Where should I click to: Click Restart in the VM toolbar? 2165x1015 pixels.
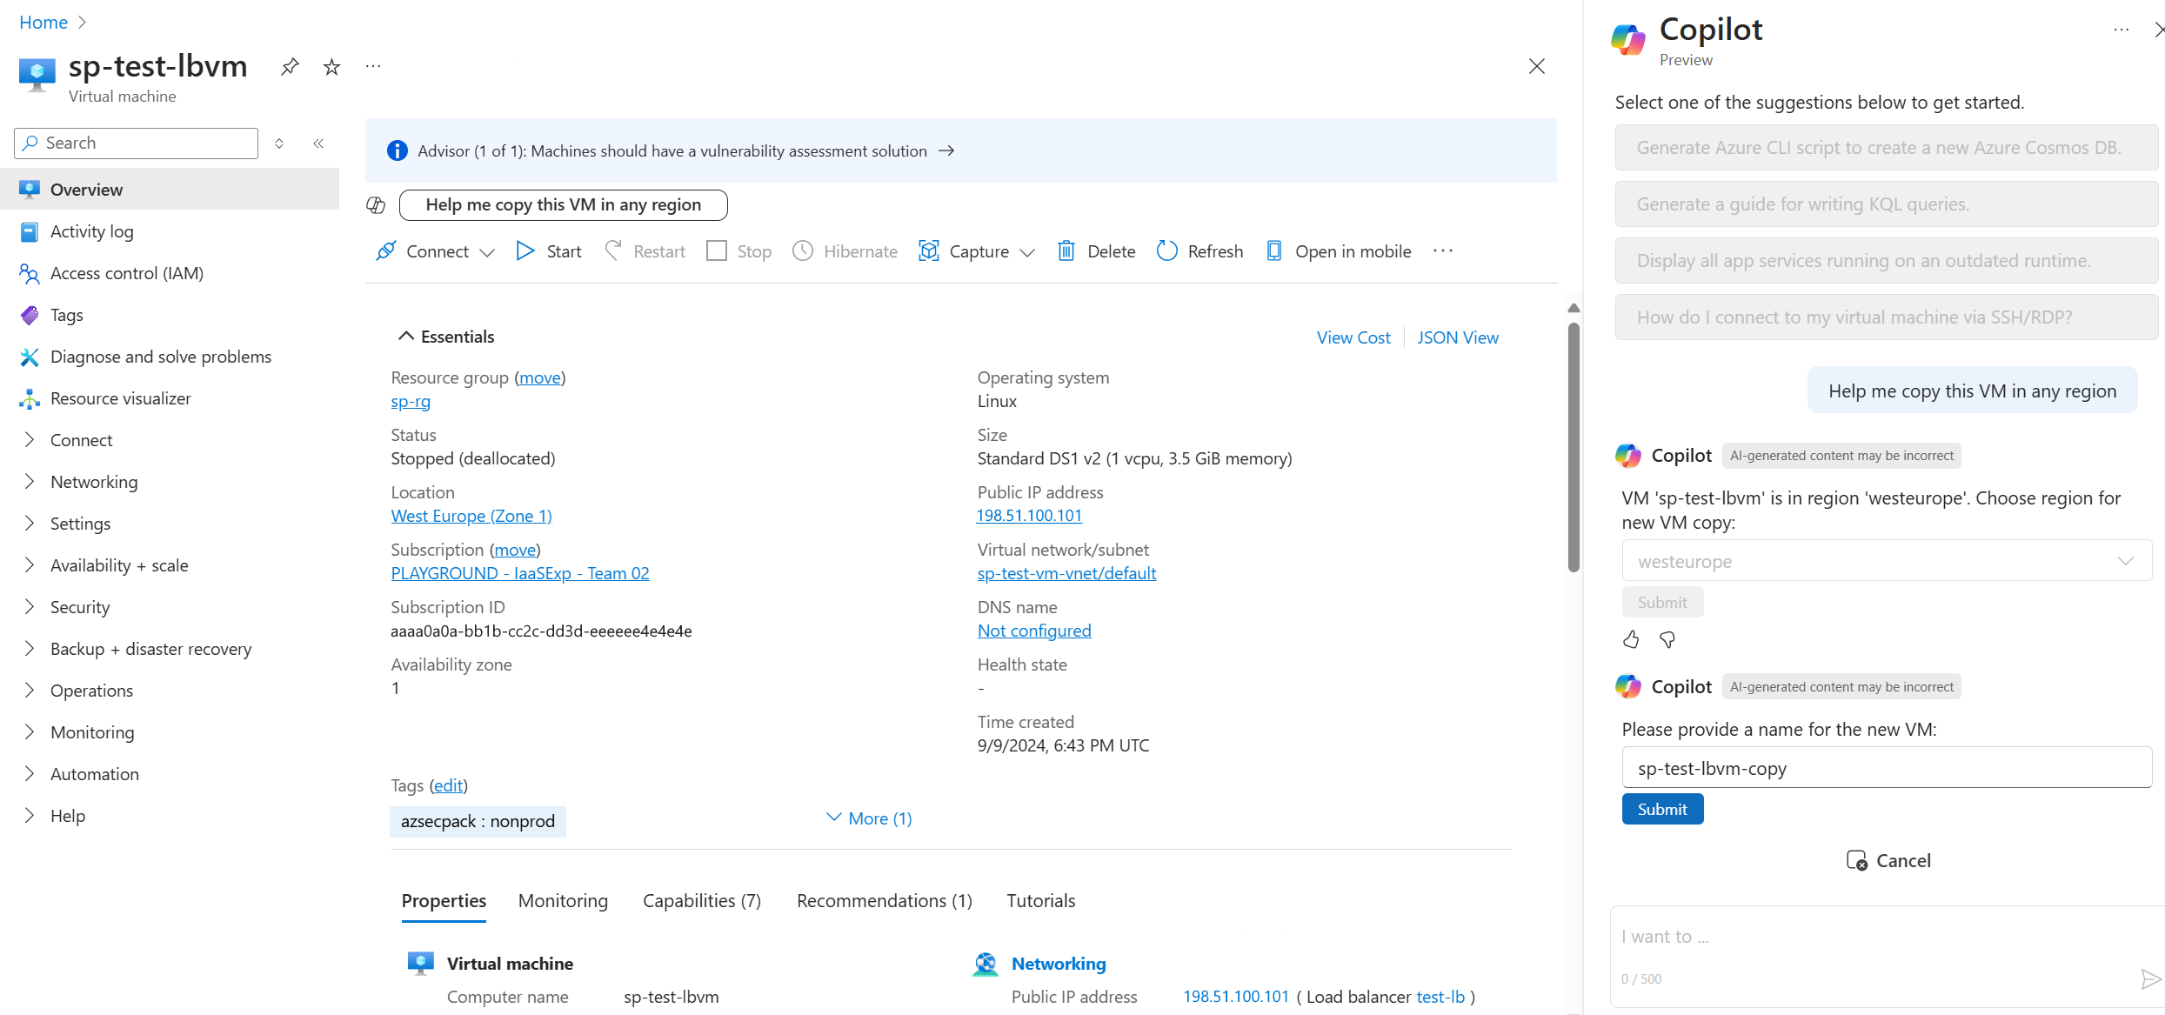click(x=645, y=251)
